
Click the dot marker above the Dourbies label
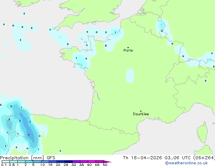point(141,111)
